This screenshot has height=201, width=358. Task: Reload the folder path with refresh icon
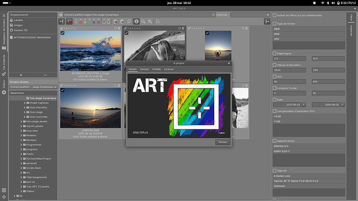213,15
